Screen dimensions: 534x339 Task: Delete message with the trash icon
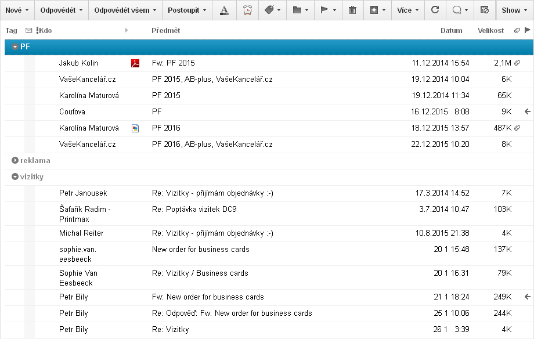[x=352, y=10]
